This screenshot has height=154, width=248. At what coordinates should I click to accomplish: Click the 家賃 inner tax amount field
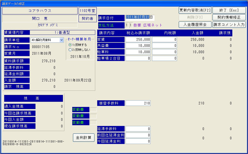tap(165, 40)
